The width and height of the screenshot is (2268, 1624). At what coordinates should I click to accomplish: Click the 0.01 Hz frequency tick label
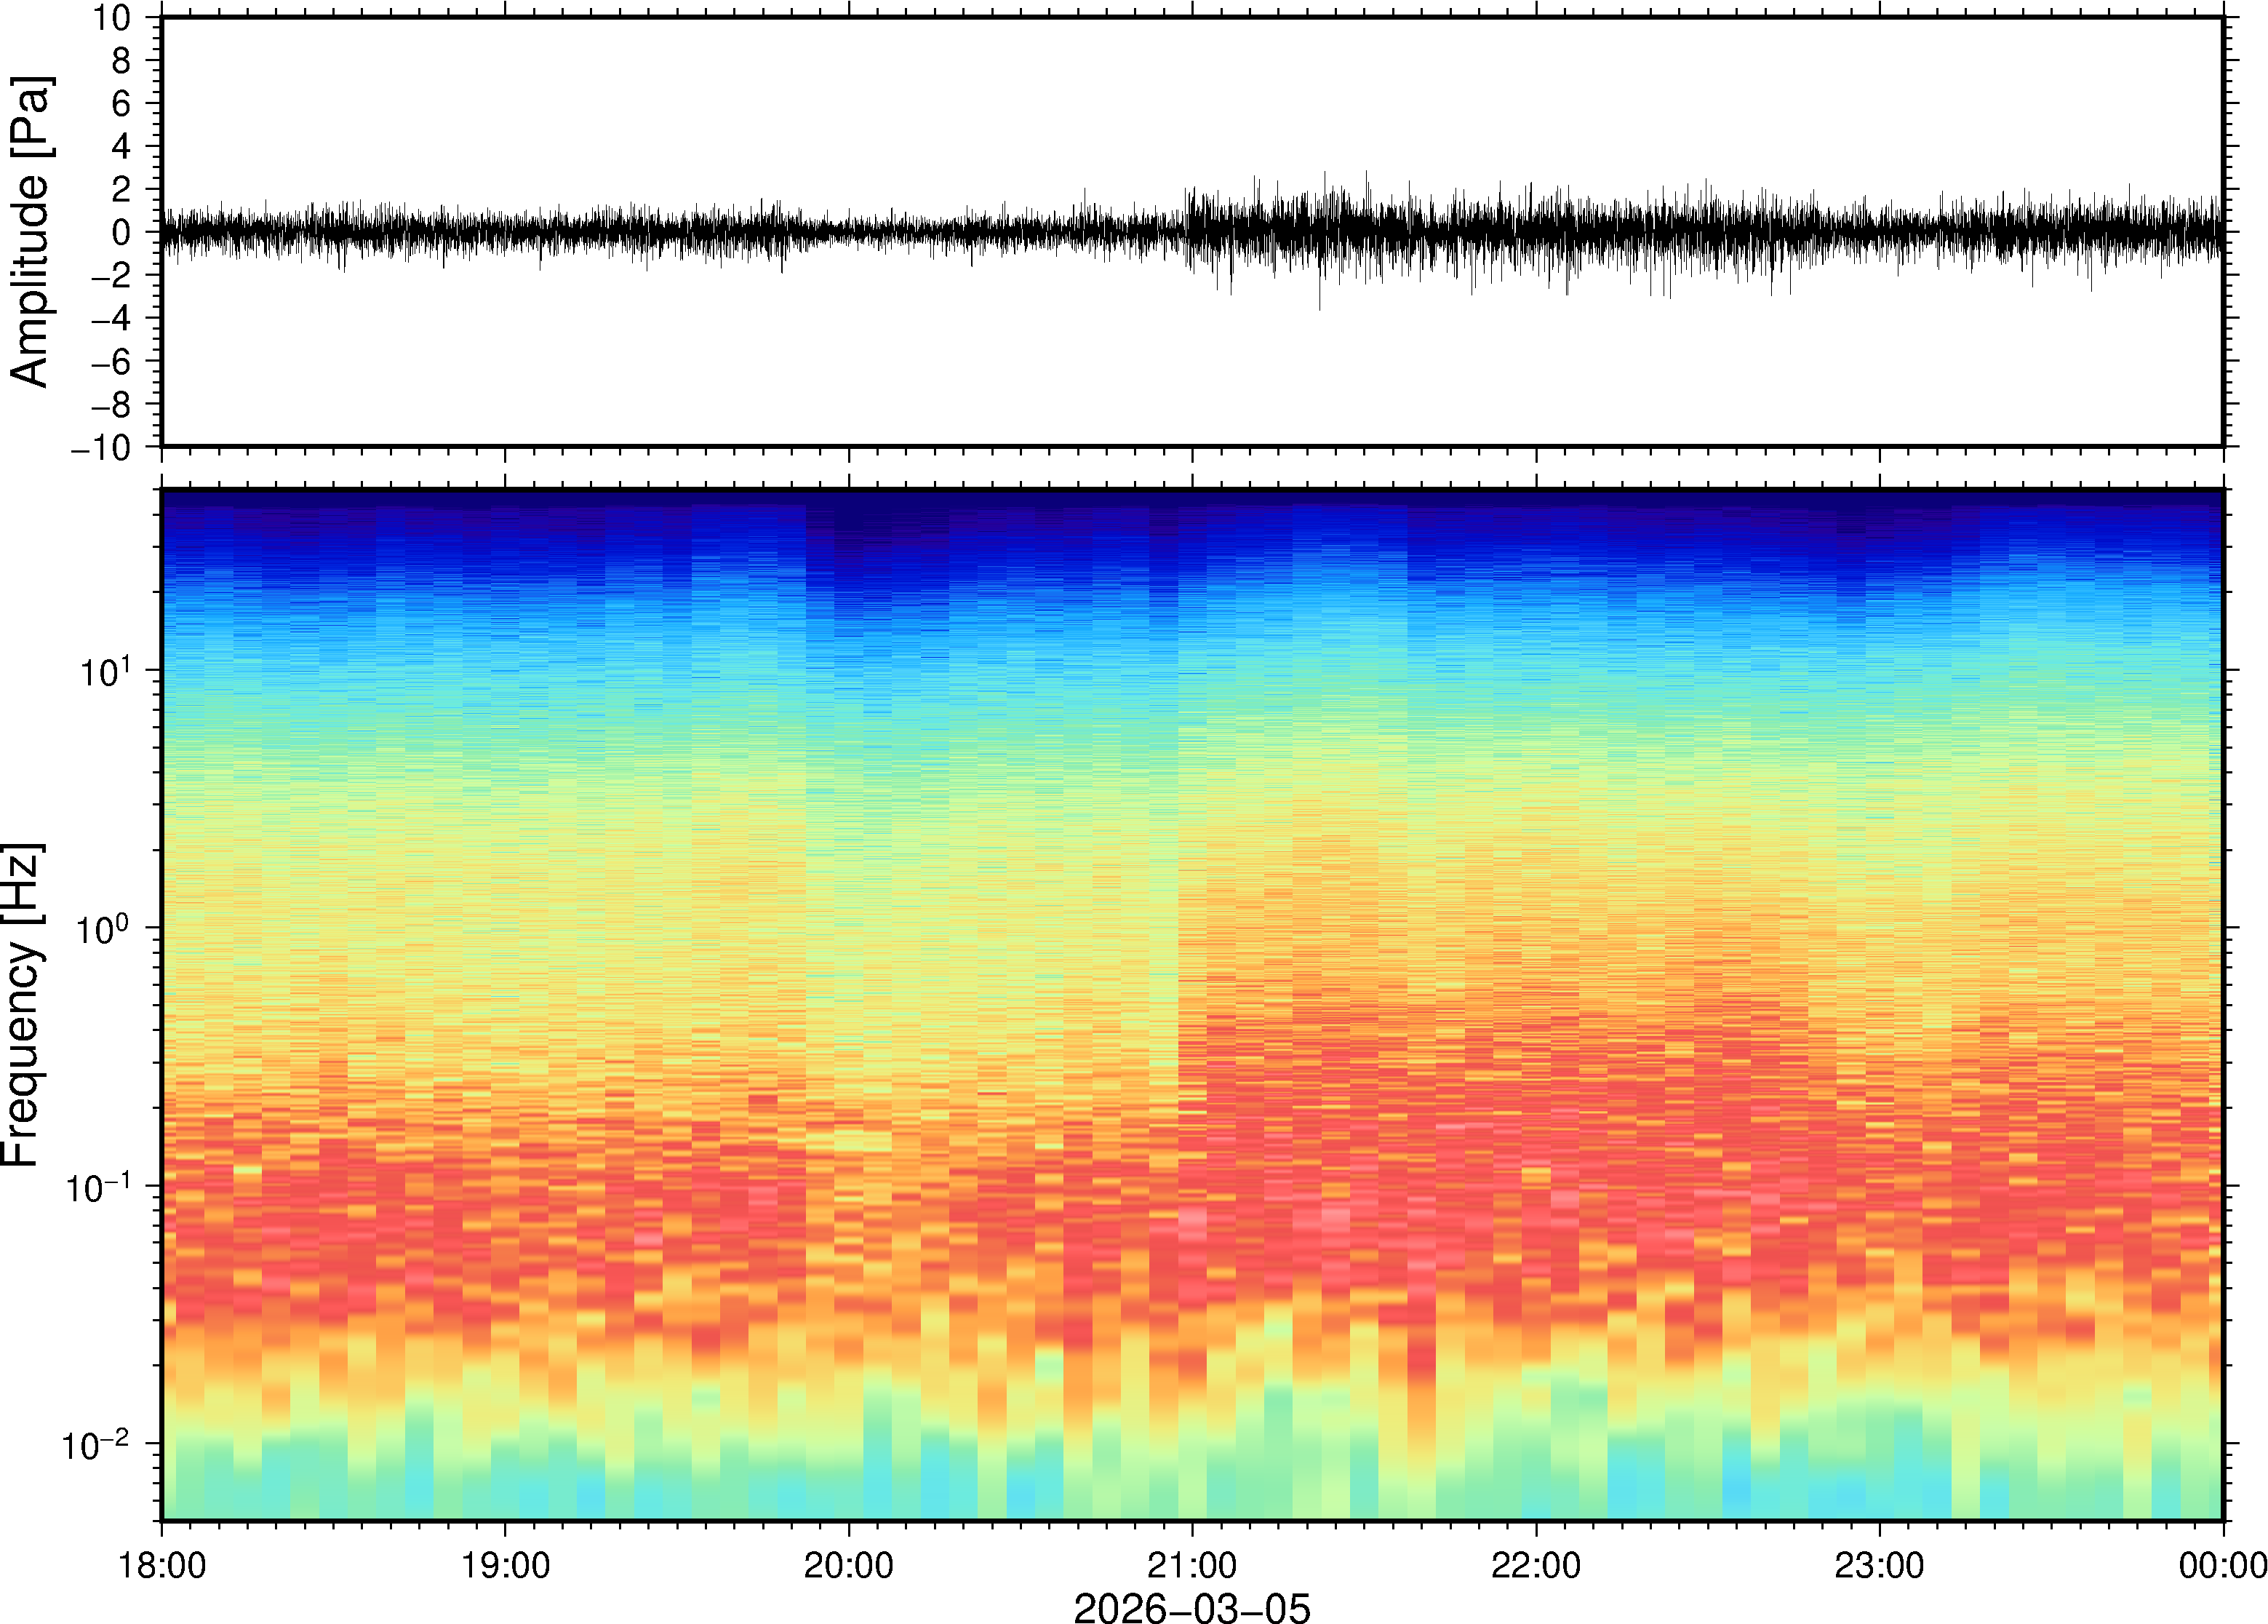pyautogui.click(x=95, y=1444)
